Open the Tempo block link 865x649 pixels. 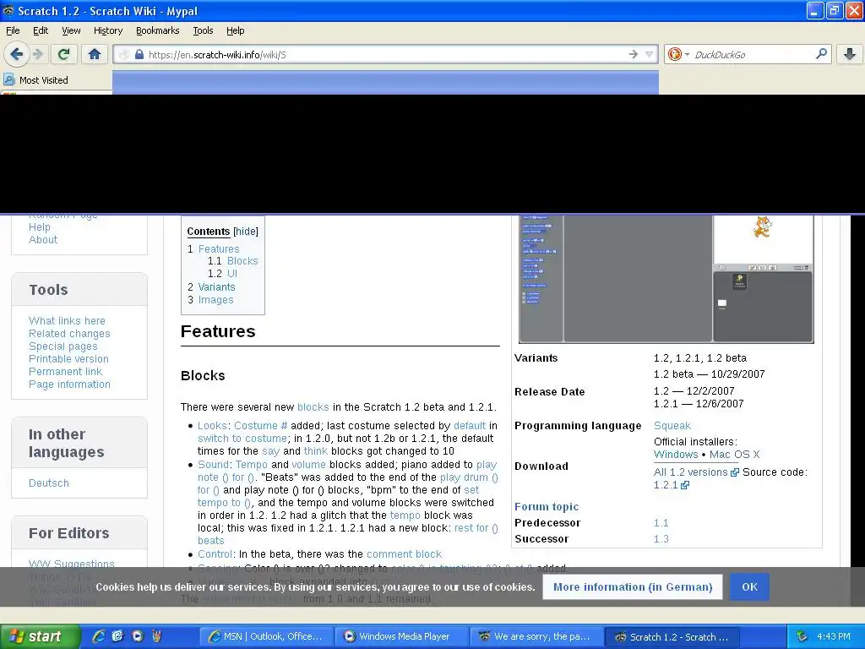tap(251, 465)
